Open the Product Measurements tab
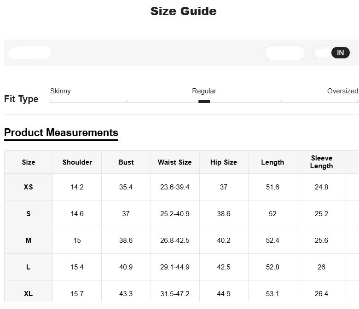 (61, 133)
